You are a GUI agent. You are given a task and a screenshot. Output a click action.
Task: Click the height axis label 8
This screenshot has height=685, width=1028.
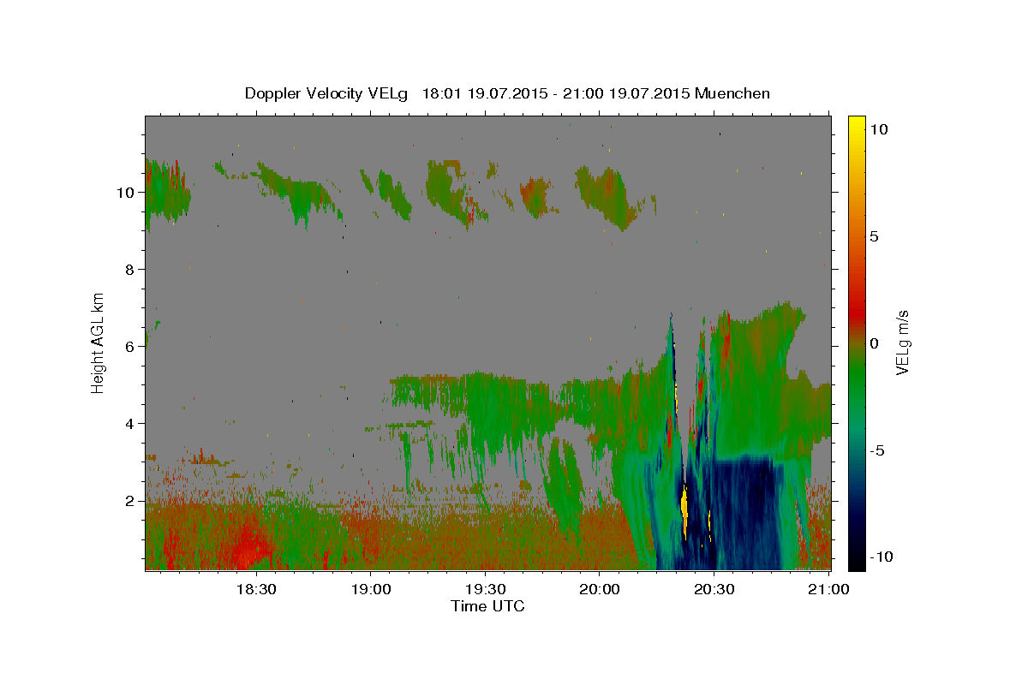129,269
